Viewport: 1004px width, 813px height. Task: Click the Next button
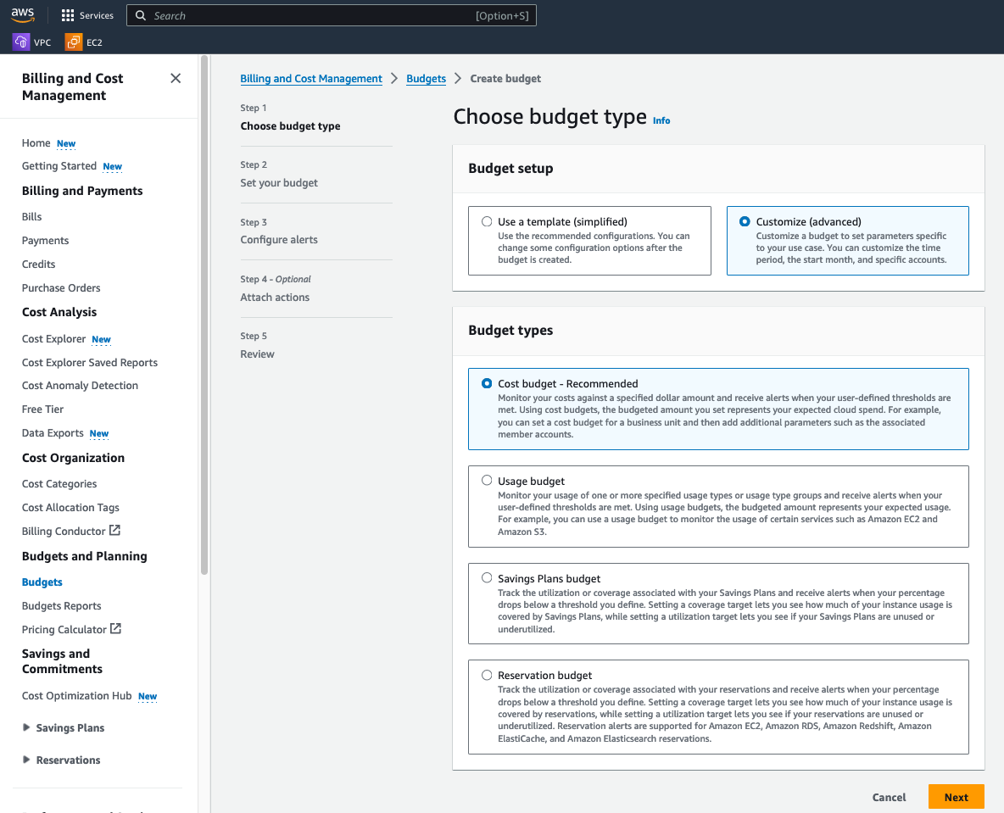pyautogui.click(x=956, y=797)
